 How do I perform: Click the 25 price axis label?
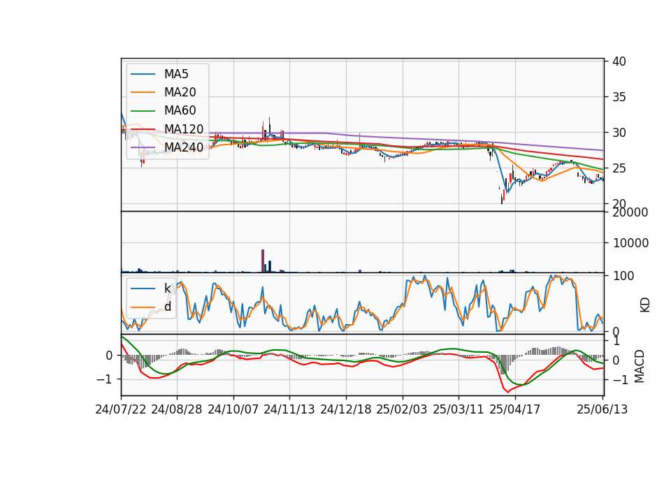click(619, 168)
